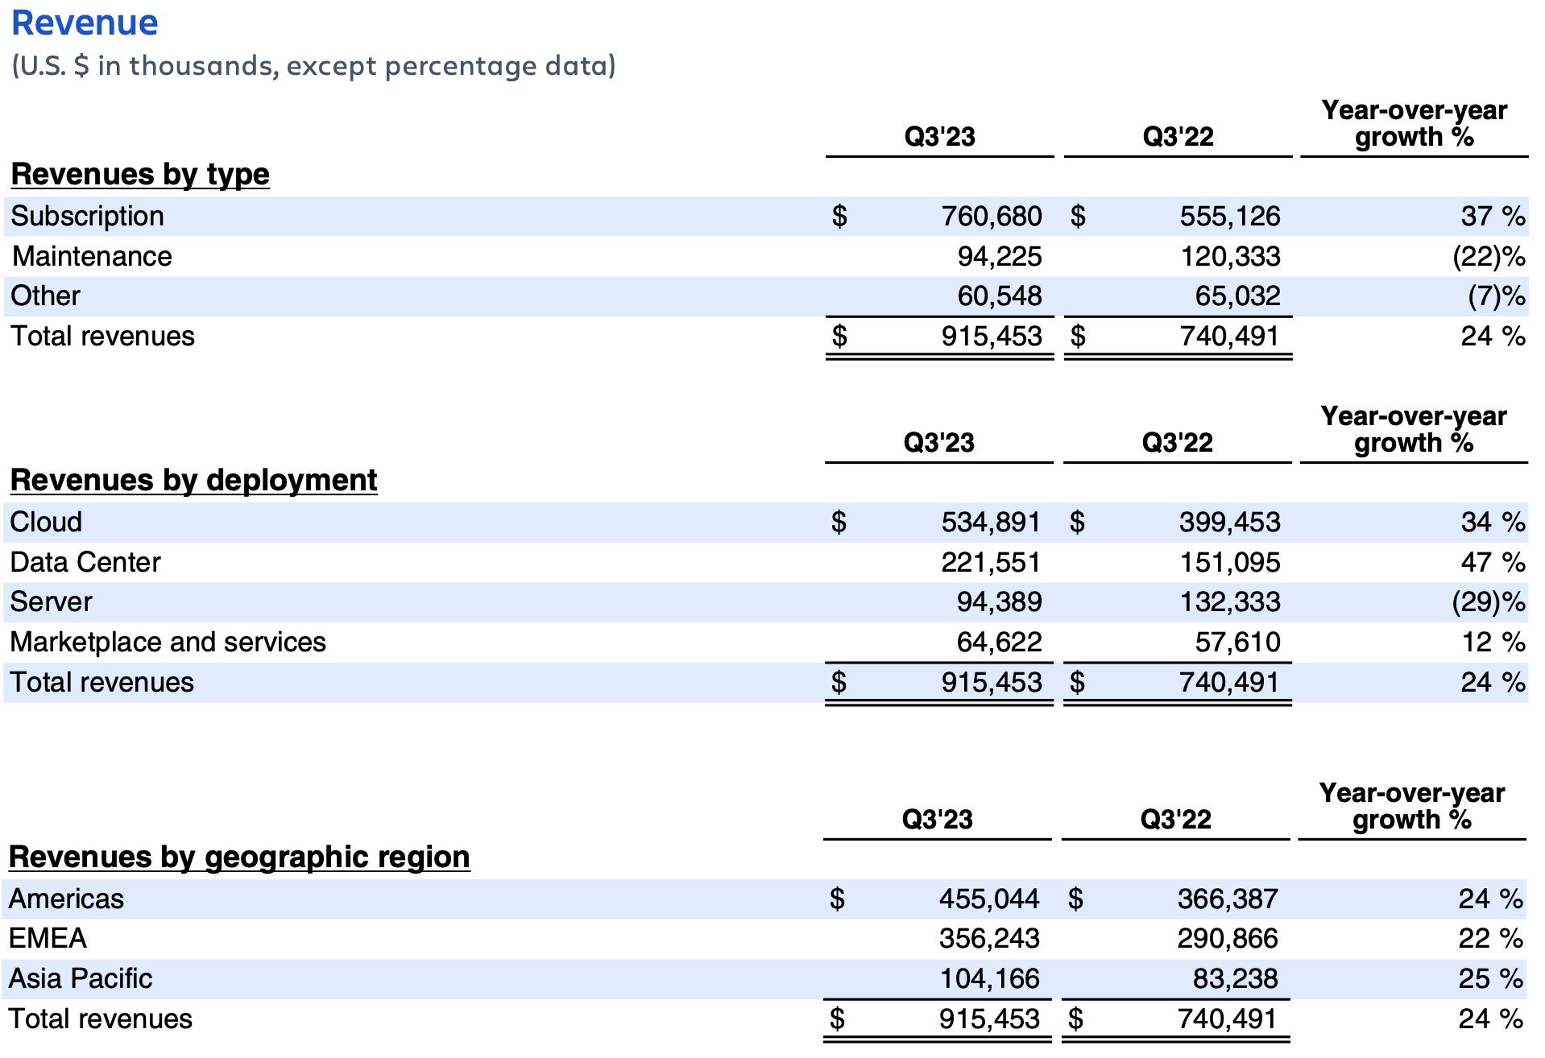Select the Data Center row label
Screen dimensions: 1545x1058
[x=85, y=562]
